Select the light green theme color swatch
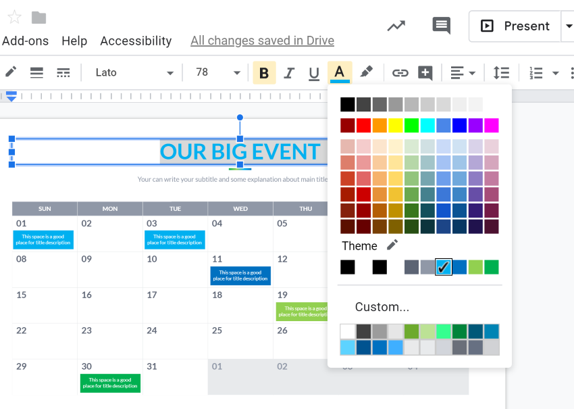This screenshot has width=574, height=409. pos(475,267)
